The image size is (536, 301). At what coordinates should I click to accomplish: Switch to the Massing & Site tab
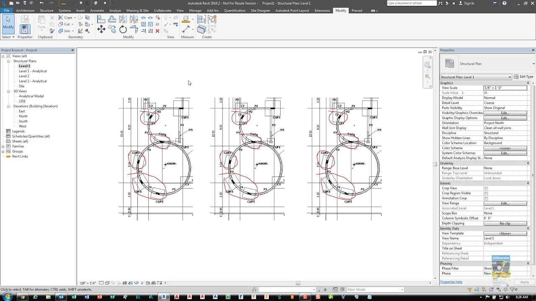137,10
